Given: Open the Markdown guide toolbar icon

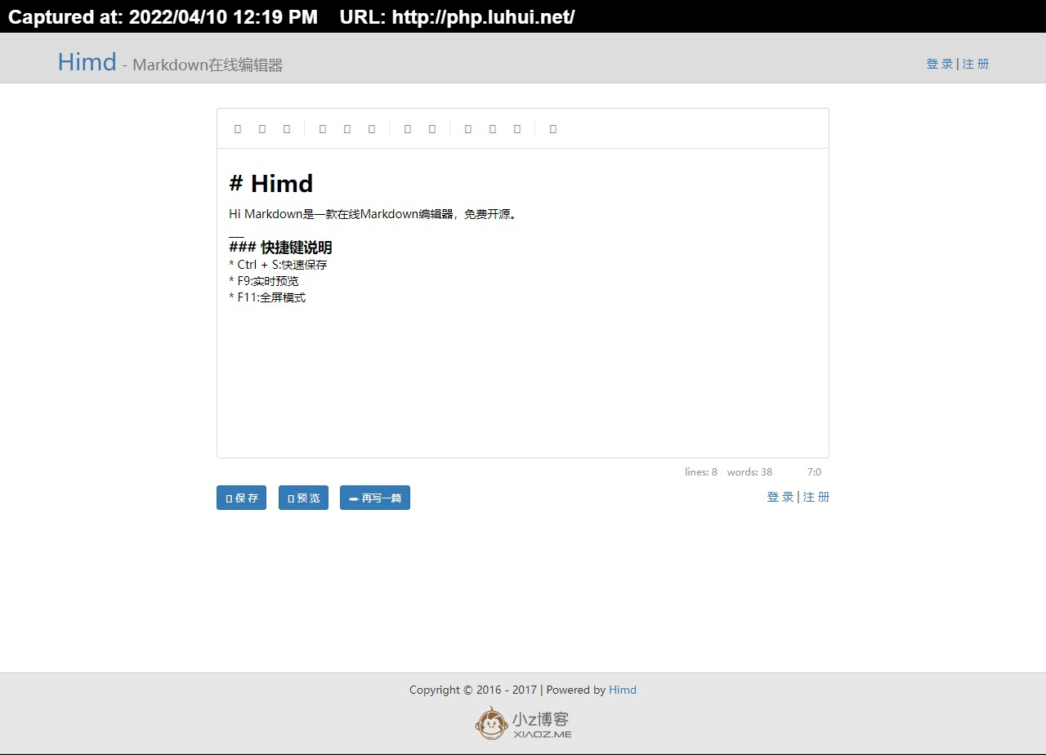Looking at the screenshot, I should pos(553,129).
